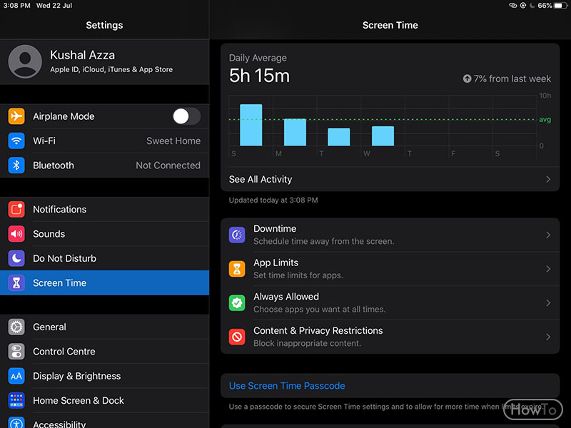The height and width of the screenshot is (428, 571).
Task: Open App Limits via its chevron arrow
Action: (548, 269)
